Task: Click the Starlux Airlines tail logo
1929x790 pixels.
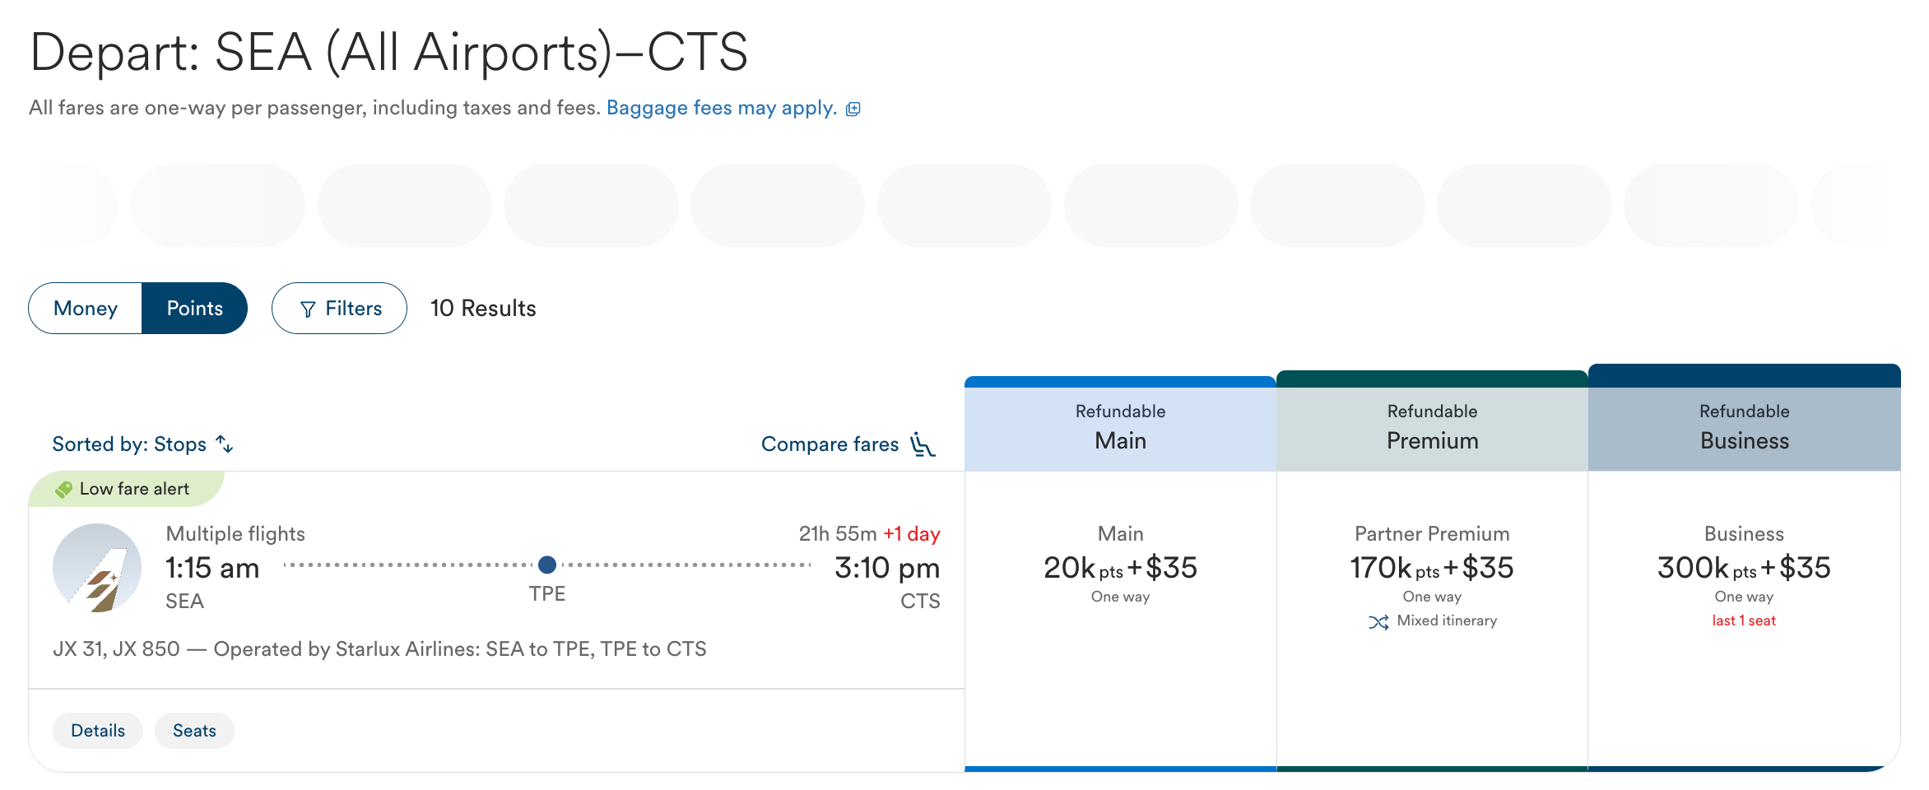Action: pyautogui.click(x=97, y=568)
